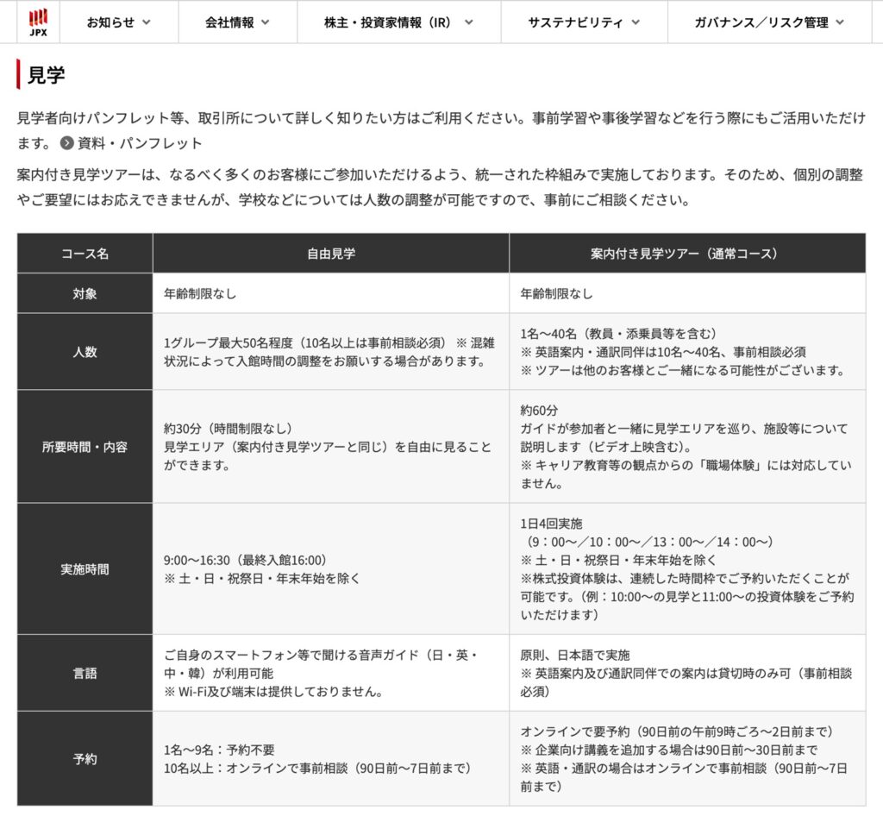Select the コース名 table header cell

tap(85, 254)
